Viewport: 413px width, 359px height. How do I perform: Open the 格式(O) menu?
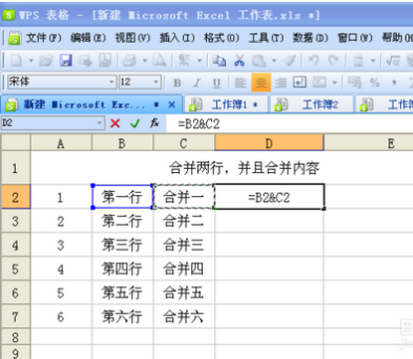pyautogui.click(x=222, y=38)
